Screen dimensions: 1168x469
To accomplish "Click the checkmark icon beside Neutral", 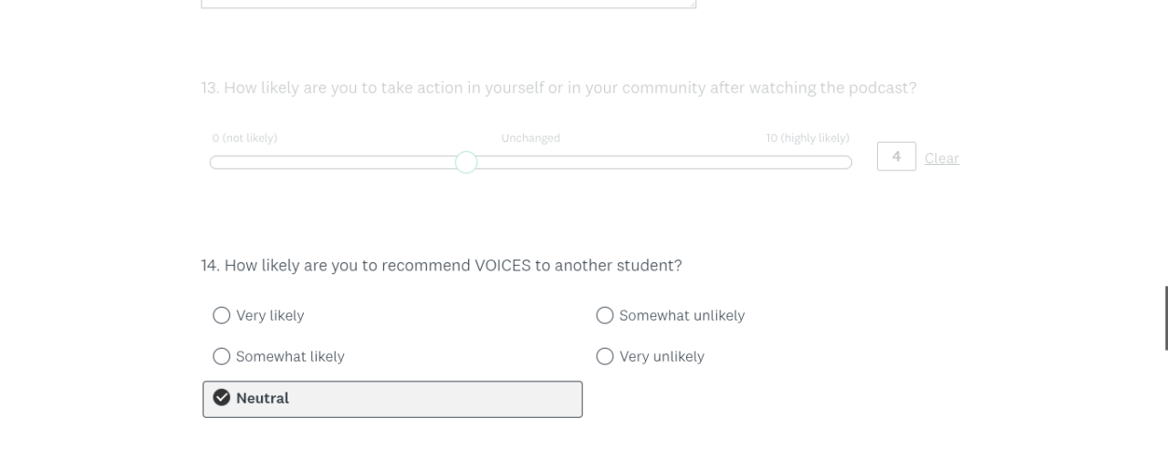I will tap(221, 398).
